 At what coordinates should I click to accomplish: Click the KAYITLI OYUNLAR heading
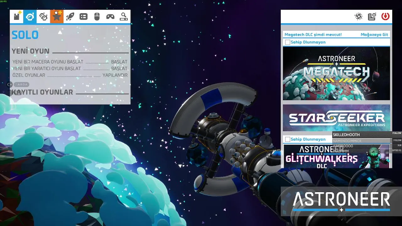(42, 92)
